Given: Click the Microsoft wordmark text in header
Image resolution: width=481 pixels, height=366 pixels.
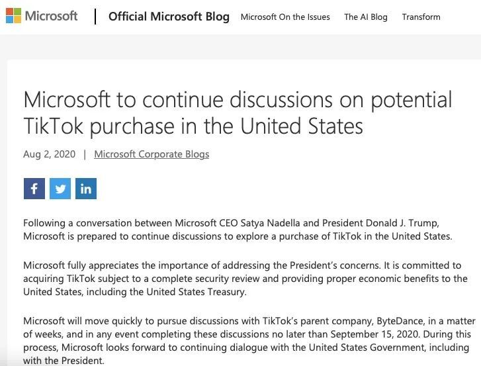Looking at the screenshot, I should [x=51, y=16].
